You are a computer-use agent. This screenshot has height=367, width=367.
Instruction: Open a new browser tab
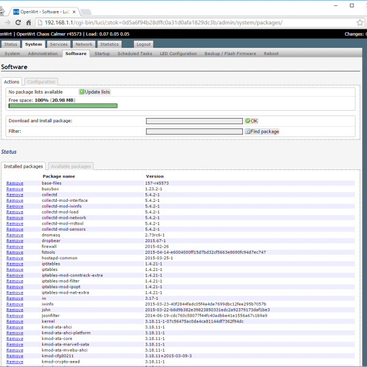tap(87, 12)
